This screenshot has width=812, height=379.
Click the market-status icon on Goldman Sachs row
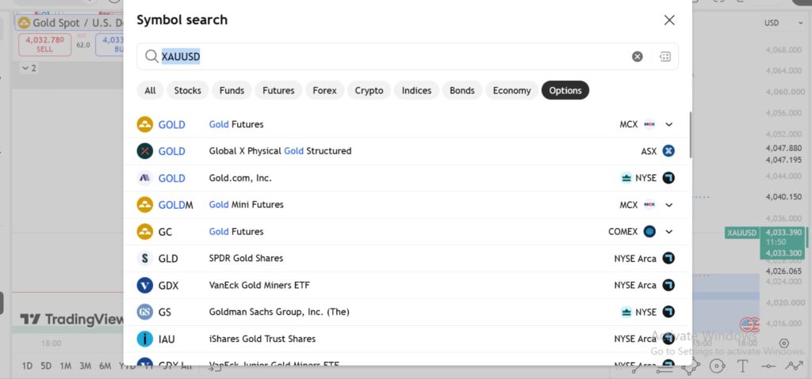click(x=626, y=312)
